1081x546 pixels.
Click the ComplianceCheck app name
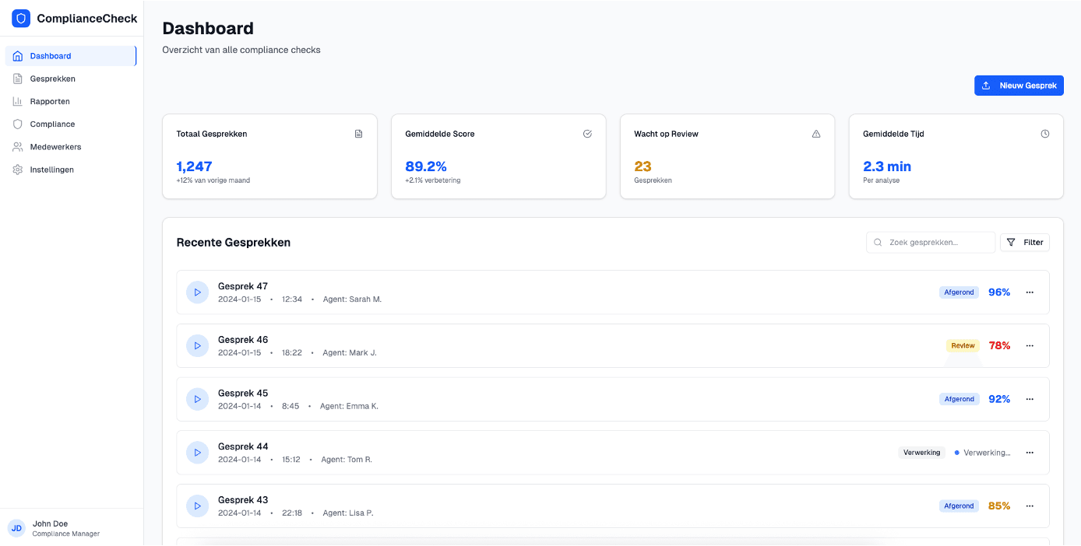(x=87, y=19)
